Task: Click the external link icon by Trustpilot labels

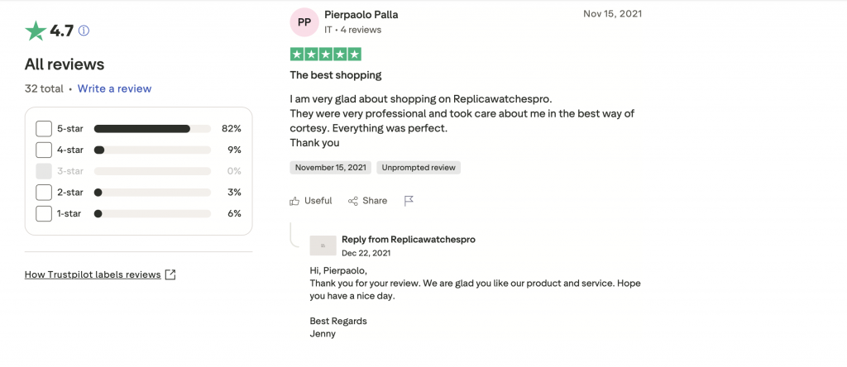Action: (x=170, y=274)
